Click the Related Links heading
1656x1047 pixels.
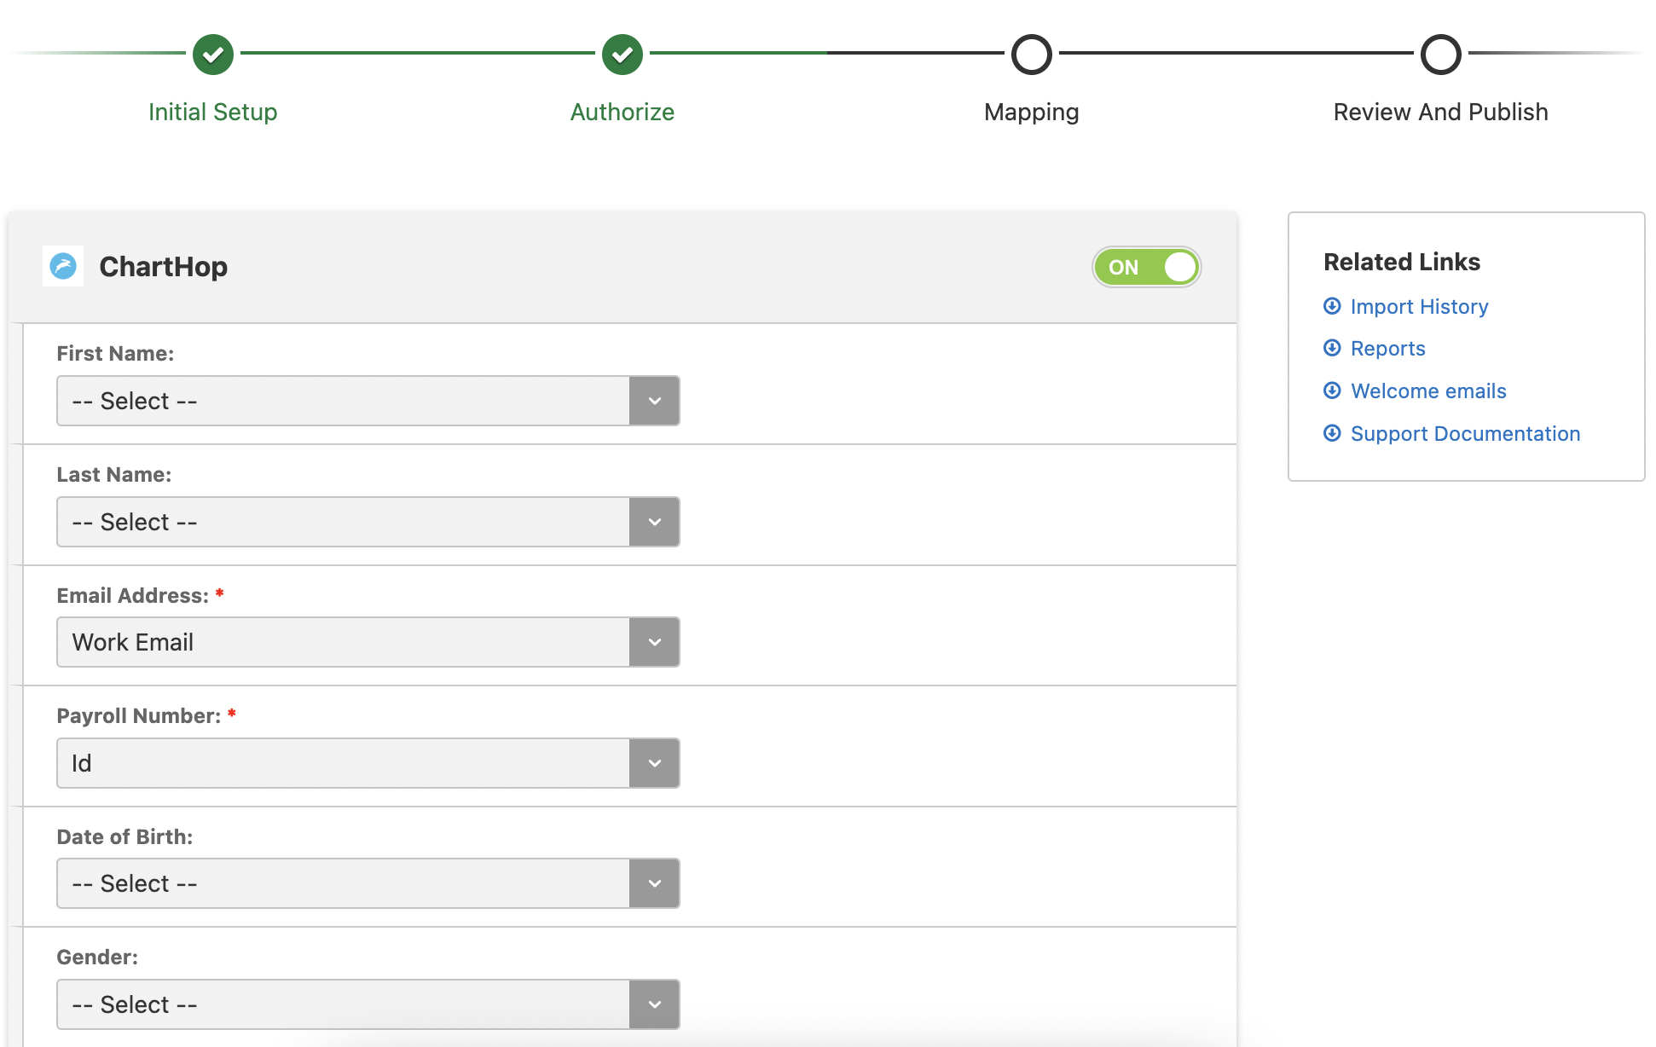tap(1402, 262)
